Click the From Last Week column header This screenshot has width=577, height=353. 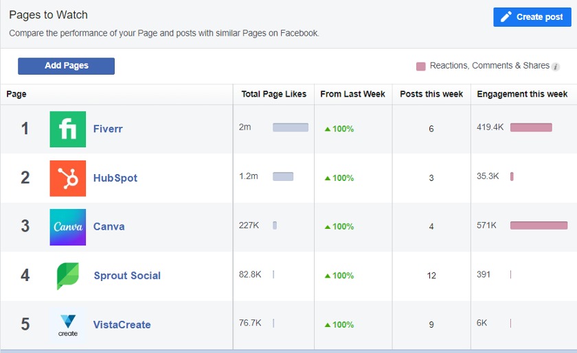(352, 94)
